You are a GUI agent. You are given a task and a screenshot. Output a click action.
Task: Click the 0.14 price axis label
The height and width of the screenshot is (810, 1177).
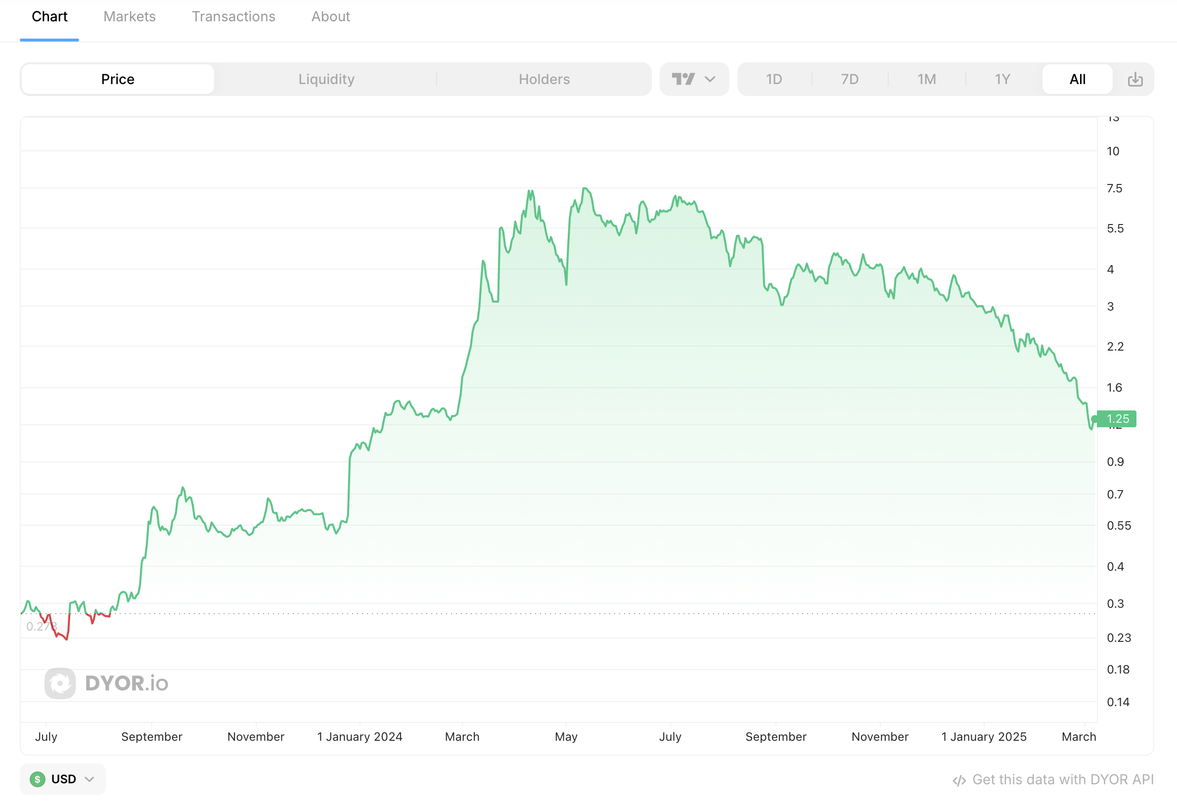[1119, 702]
